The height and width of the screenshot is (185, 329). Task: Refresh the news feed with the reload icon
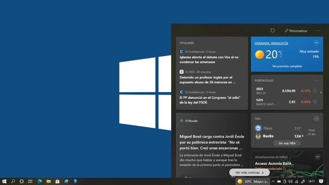pyautogui.click(x=272, y=30)
